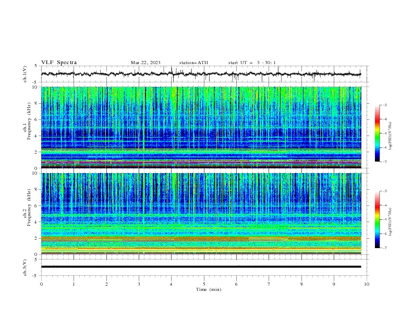Click time axis tick label "9"
413x319 pixels.
click(334, 284)
